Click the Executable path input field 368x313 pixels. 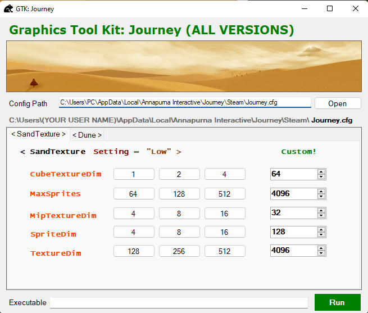[x=179, y=303]
